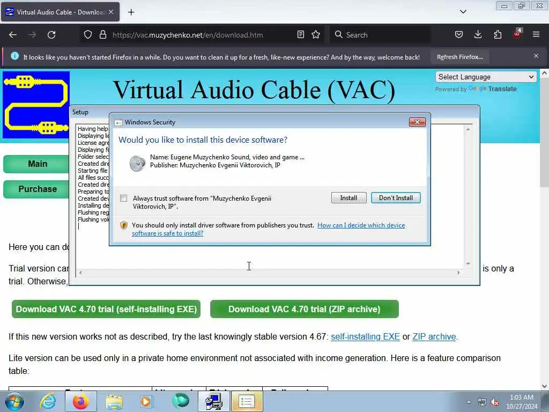The height and width of the screenshot is (412, 549).
Task: Click the security shield warning icon
Action: [x=124, y=225]
